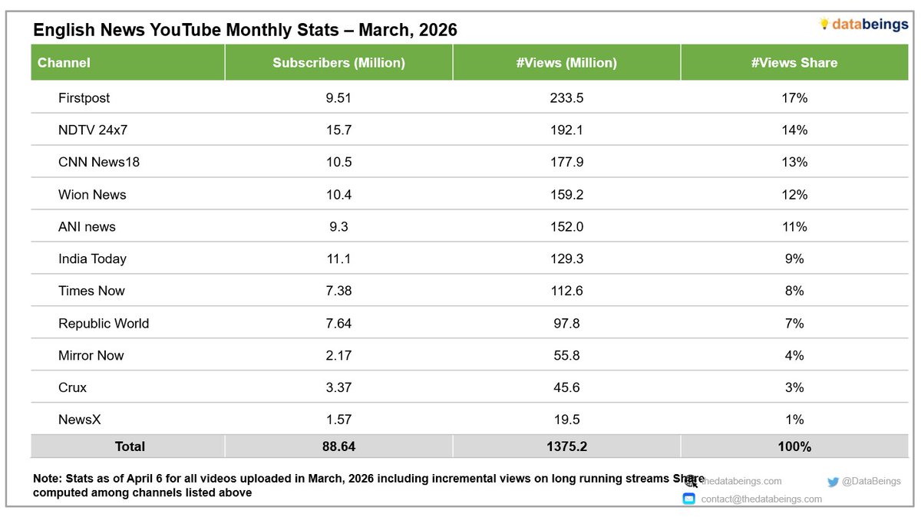Viewport: 921px width, 517px height.
Task: Click Wion News subscribers value 10.4
Action: (x=338, y=195)
